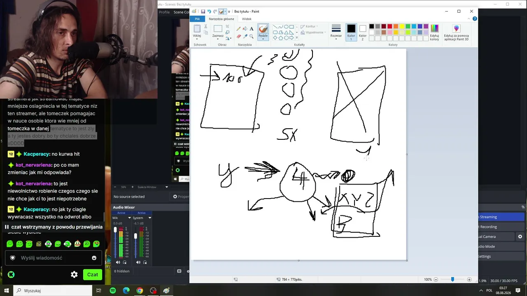Open the Paint help question mark

475,19
